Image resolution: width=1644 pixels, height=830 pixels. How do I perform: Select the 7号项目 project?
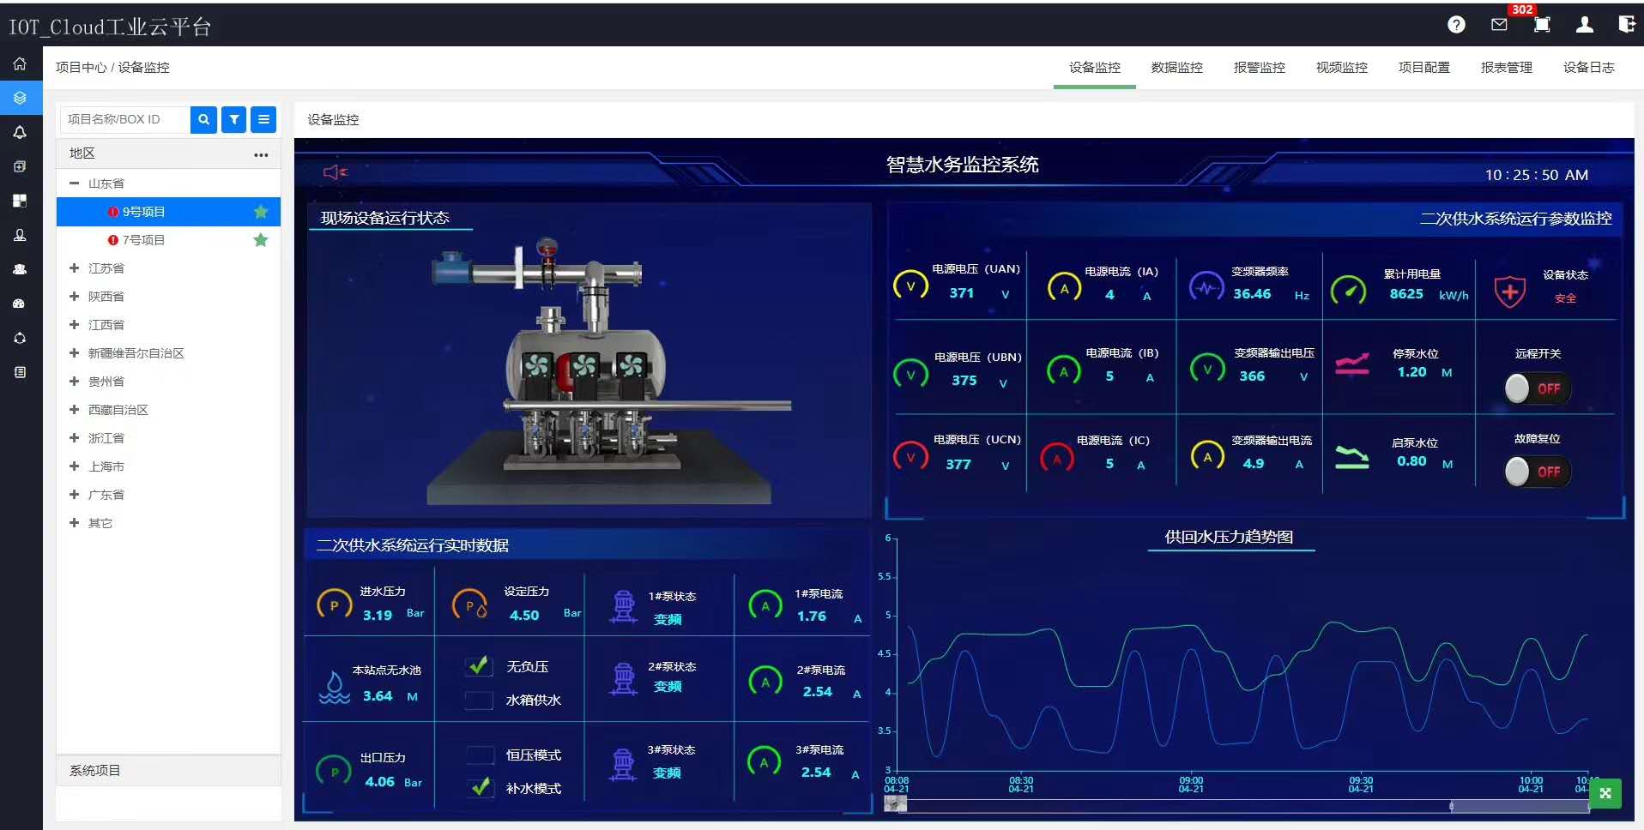pos(143,240)
